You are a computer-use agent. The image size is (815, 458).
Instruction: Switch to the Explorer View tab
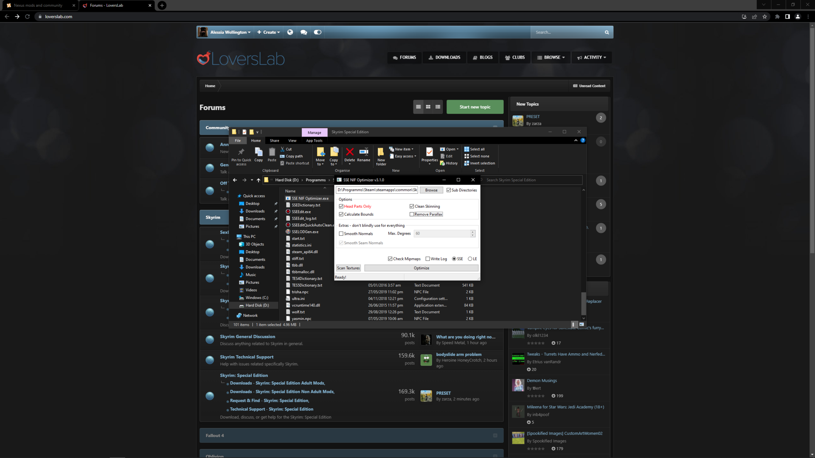(x=292, y=141)
